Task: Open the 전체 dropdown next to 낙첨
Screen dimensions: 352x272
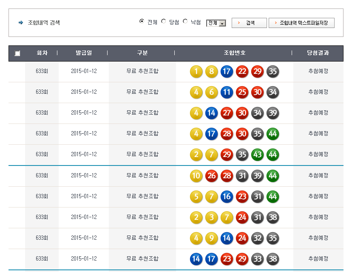Action: [x=216, y=23]
